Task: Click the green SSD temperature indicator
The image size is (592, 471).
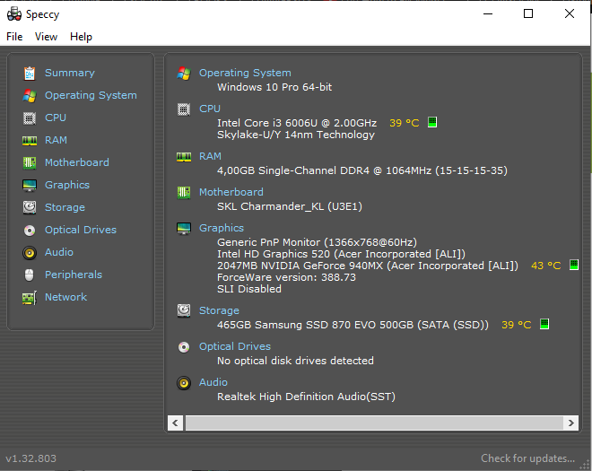Action: click(x=544, y=324)
